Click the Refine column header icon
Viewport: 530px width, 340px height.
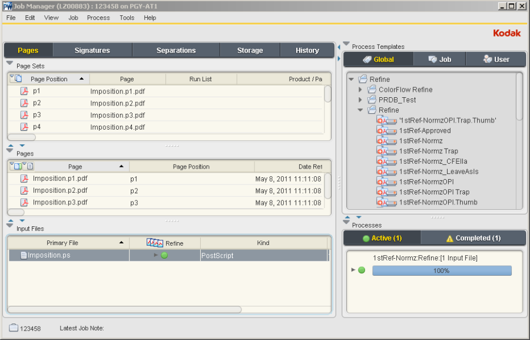pos(155,243)
